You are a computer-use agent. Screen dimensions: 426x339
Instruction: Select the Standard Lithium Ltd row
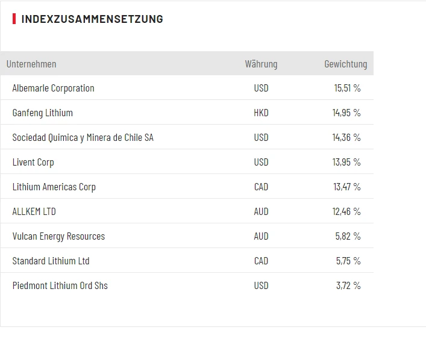click(x=51, y=261)
